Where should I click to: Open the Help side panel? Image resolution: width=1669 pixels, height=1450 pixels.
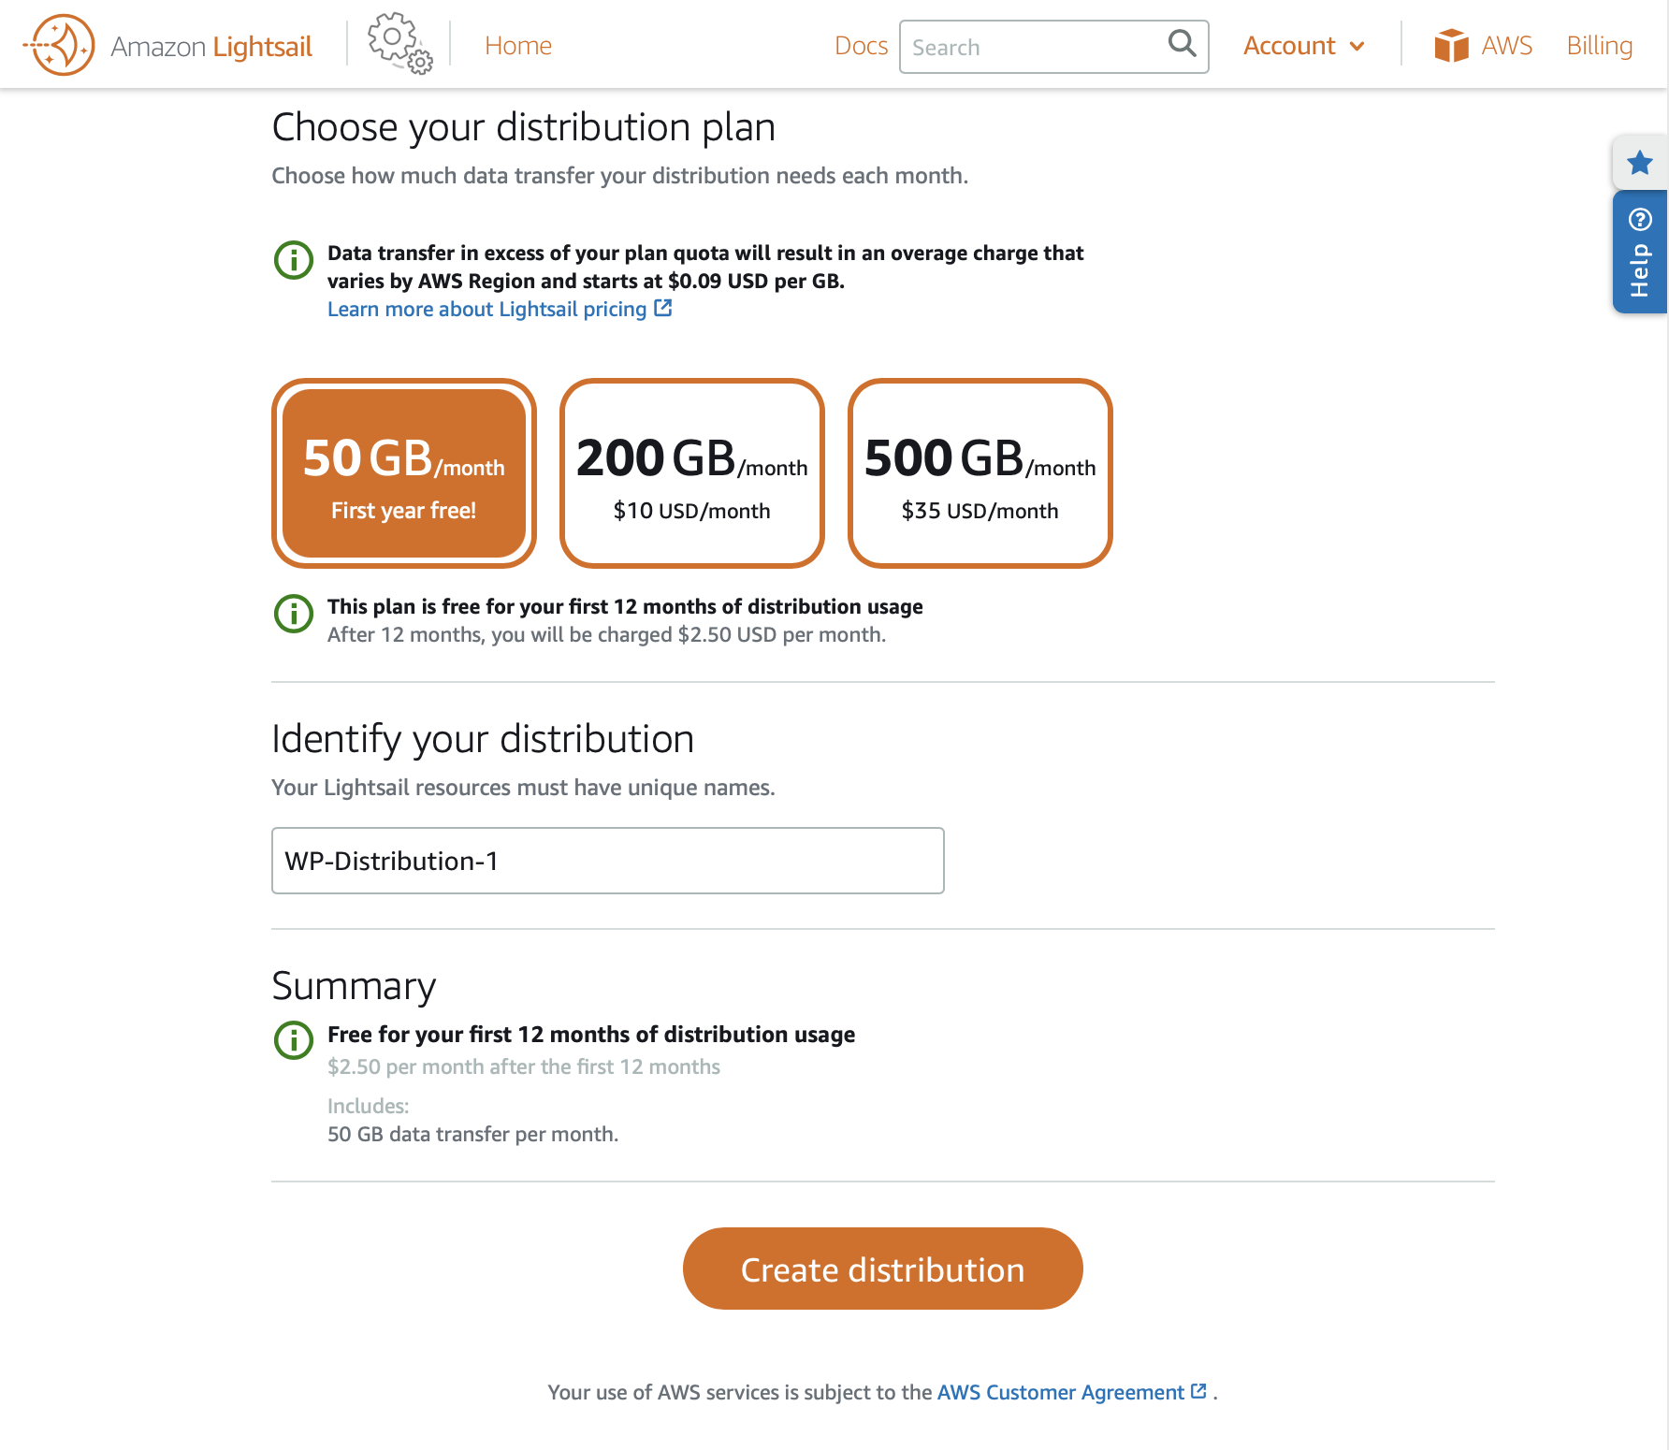point(1639,252)
